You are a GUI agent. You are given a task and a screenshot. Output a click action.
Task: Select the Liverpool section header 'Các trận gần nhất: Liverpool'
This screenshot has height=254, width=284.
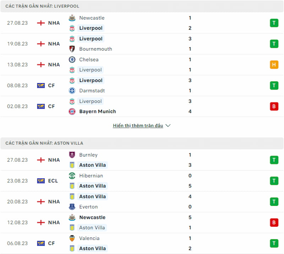142,6
